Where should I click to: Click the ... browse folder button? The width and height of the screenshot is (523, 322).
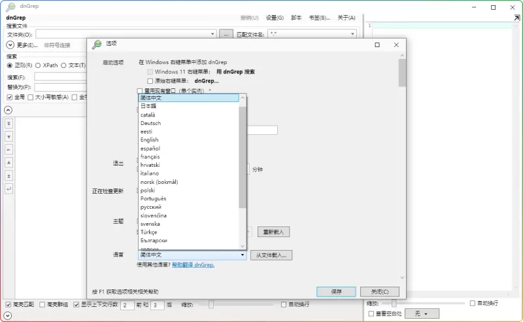(x=226, y=34)
